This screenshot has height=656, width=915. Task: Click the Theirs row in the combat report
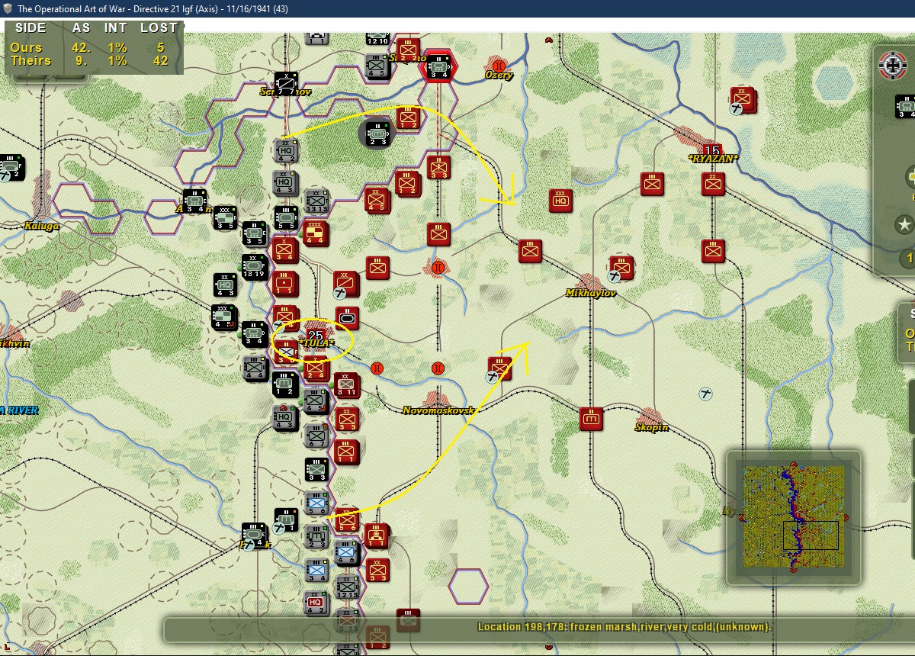pyautogui.click(x=94, y=60)
